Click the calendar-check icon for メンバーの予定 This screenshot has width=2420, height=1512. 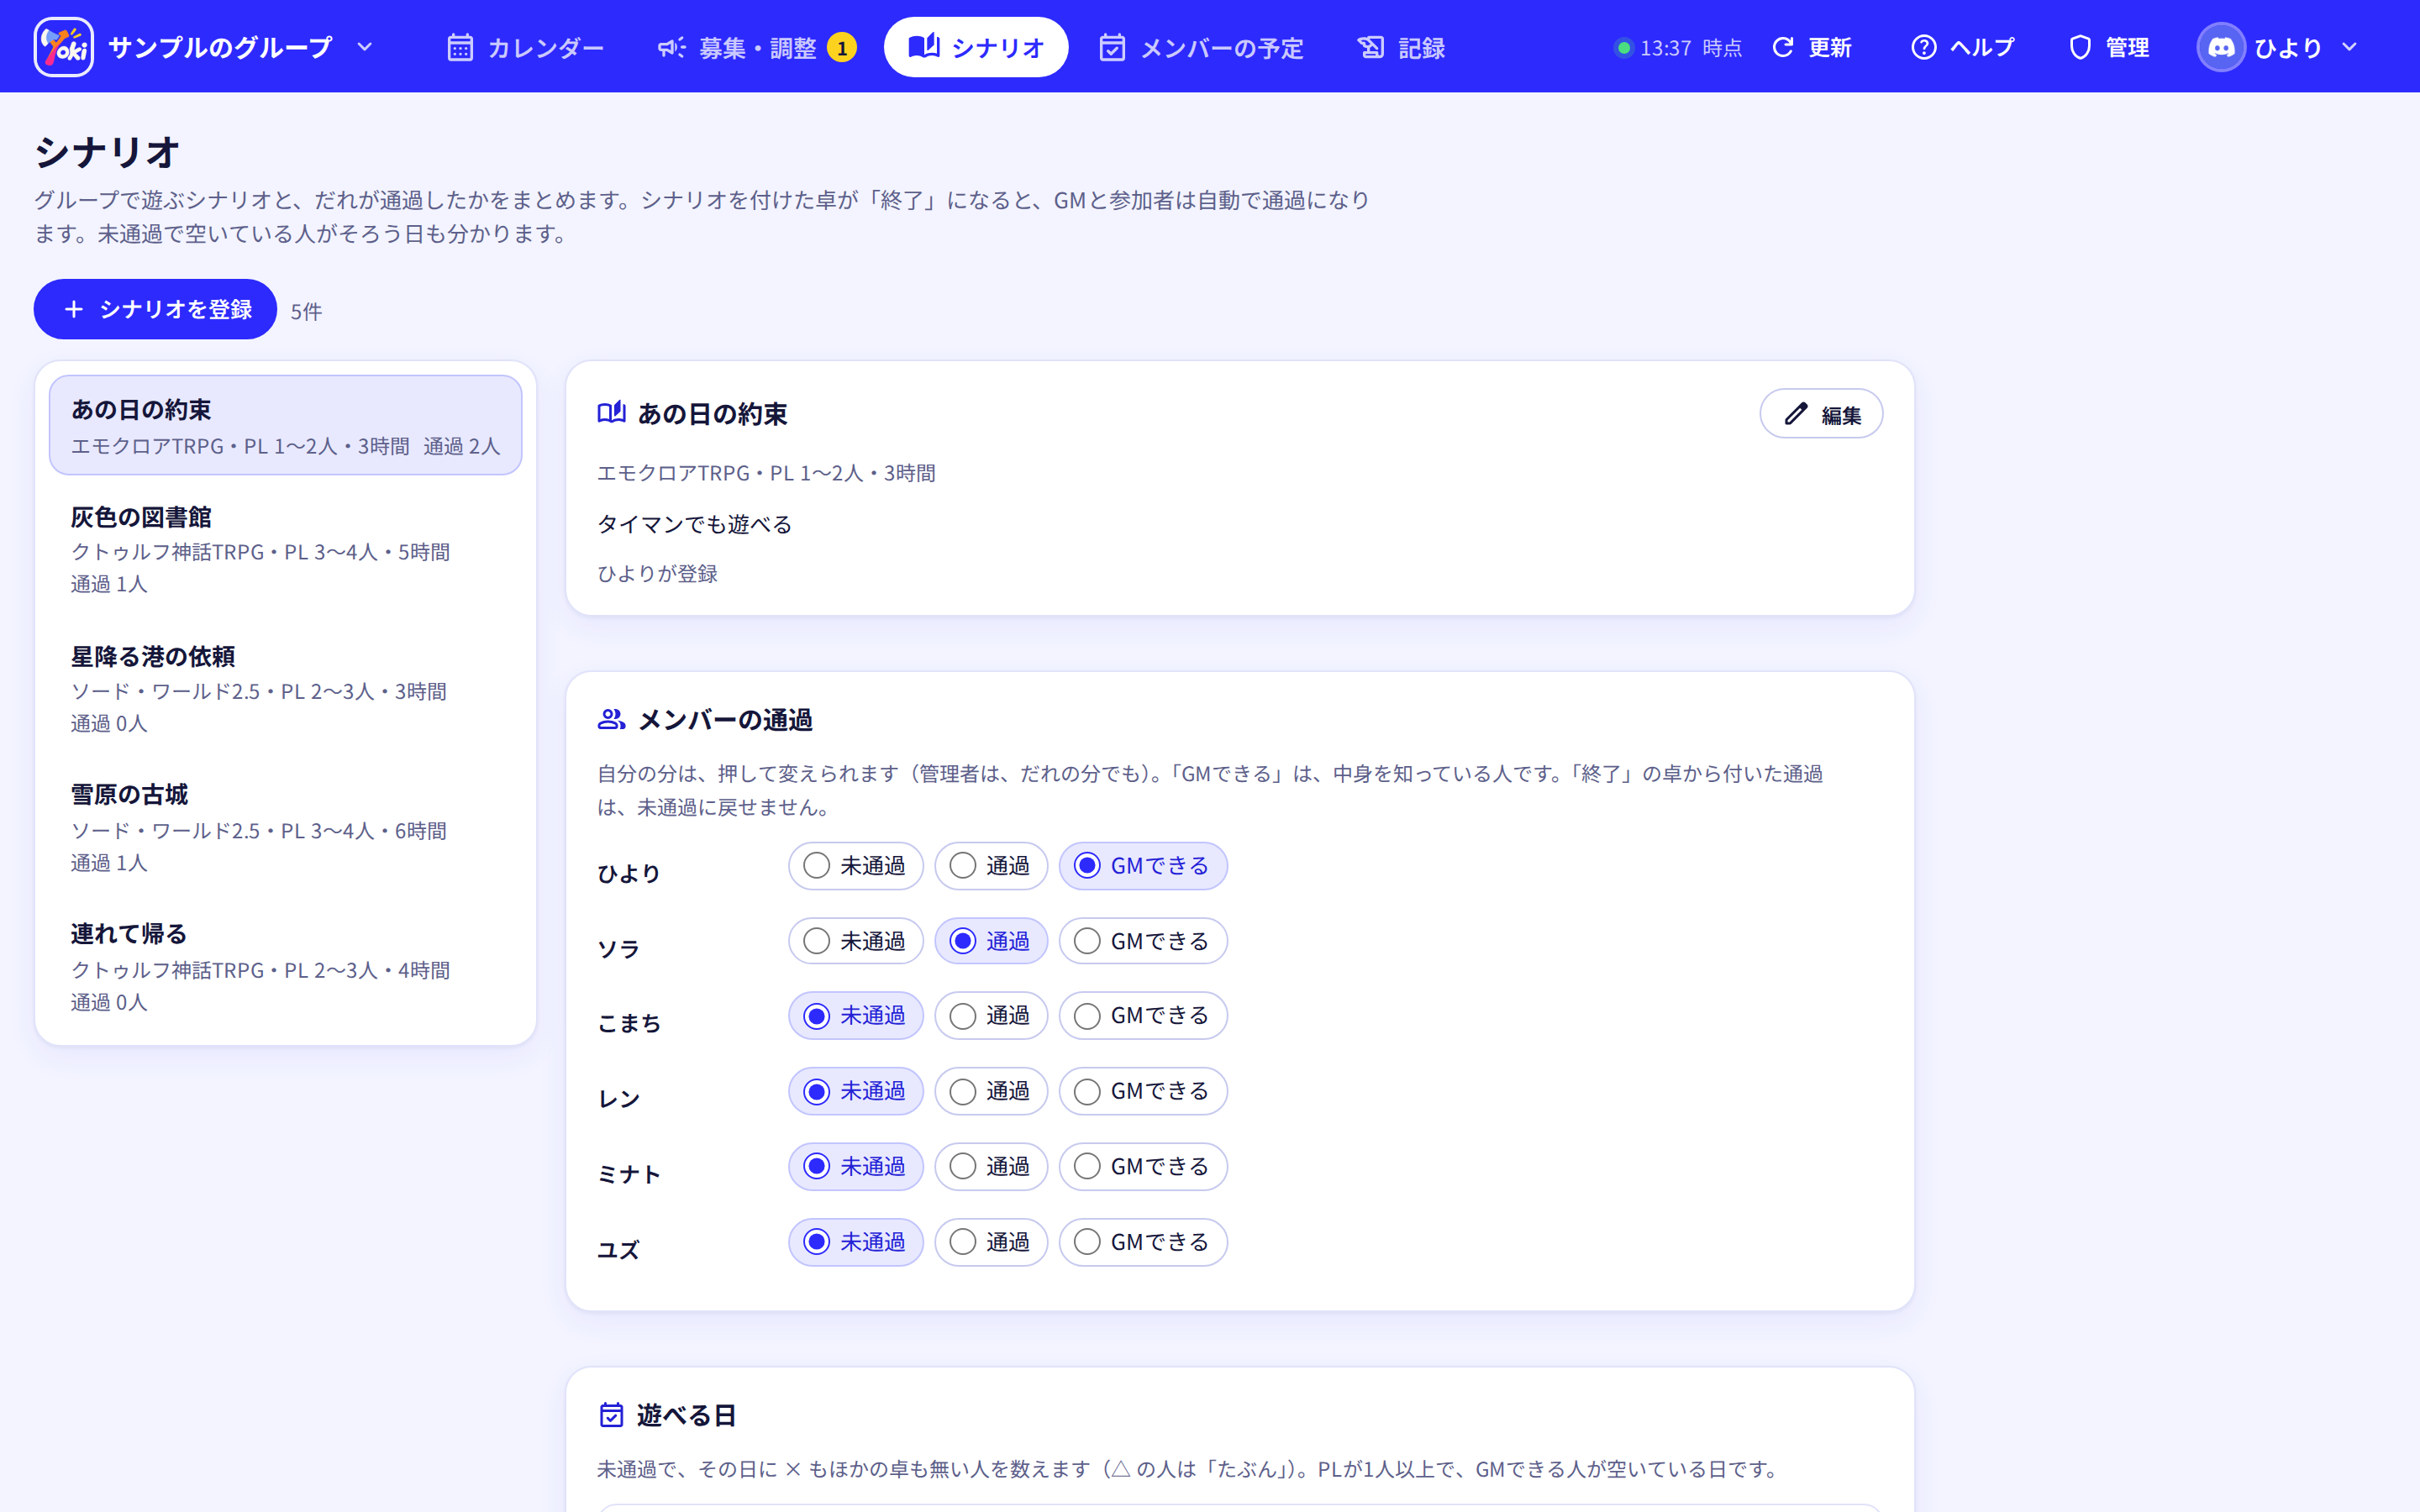[x=1112, y=47]
